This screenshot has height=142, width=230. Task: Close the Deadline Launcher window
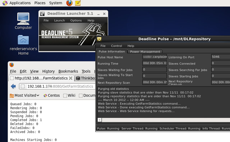104,14
